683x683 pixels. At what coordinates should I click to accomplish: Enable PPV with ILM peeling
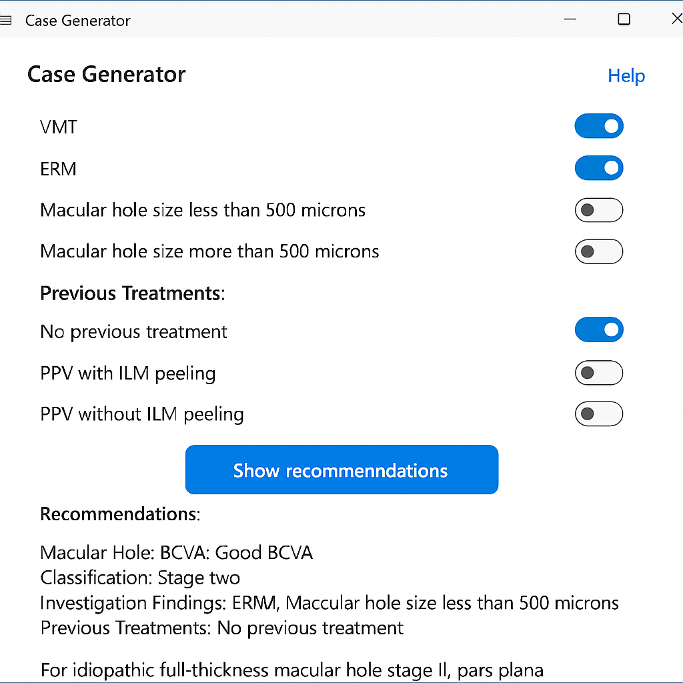coord(598,373)
